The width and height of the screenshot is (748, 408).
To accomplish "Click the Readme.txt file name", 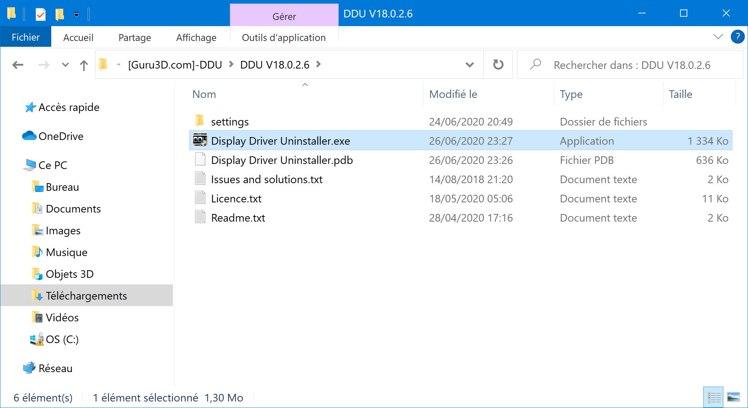I will point(238,218).
